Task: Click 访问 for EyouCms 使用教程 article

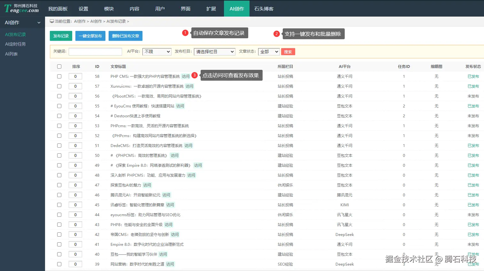Action: pyautogui.click(x=180, y=106)
